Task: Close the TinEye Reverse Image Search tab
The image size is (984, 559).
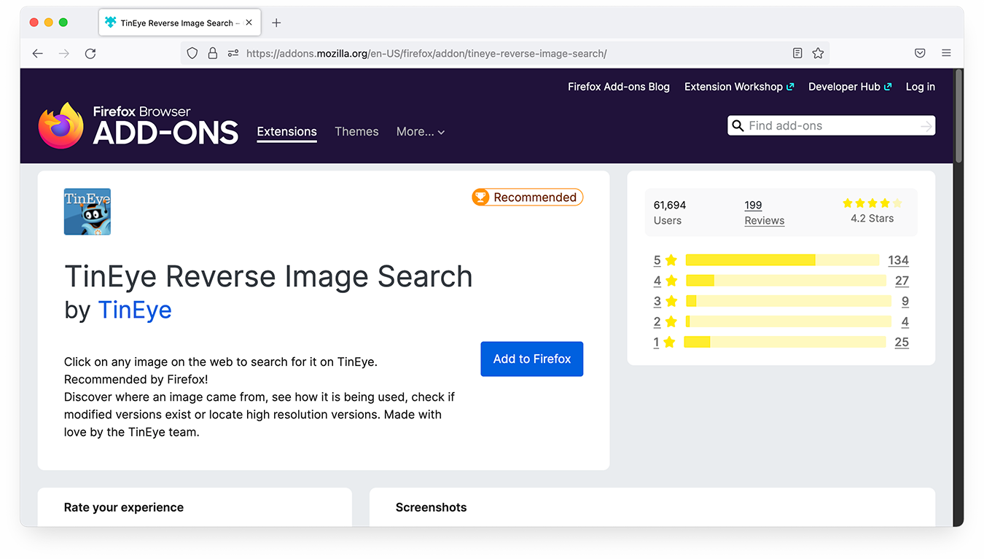Action: click(249, 23)
